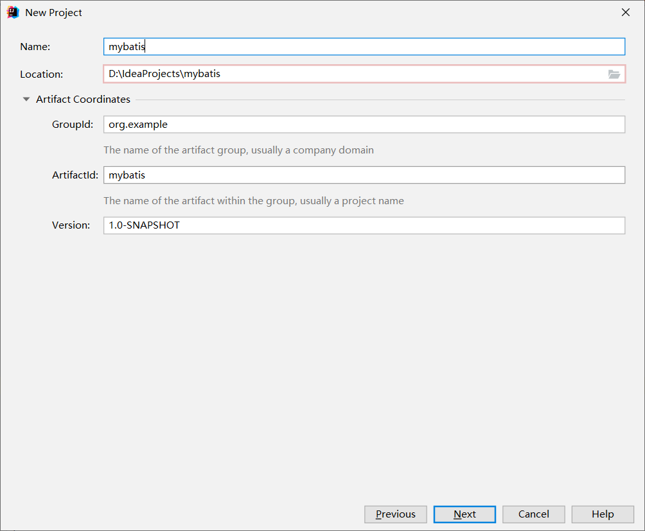
Task: Proceed by clicking Next
Action: coord(464,514)
